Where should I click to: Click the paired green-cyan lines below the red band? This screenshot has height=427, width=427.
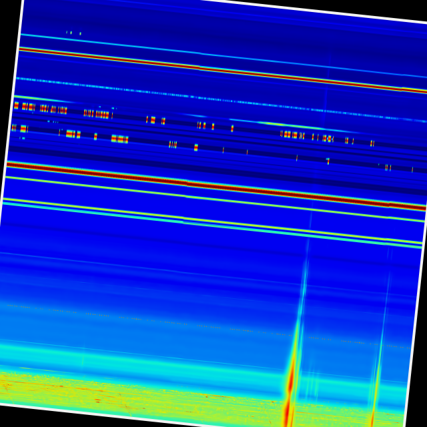pyautogui.click(x=200, y=222)
